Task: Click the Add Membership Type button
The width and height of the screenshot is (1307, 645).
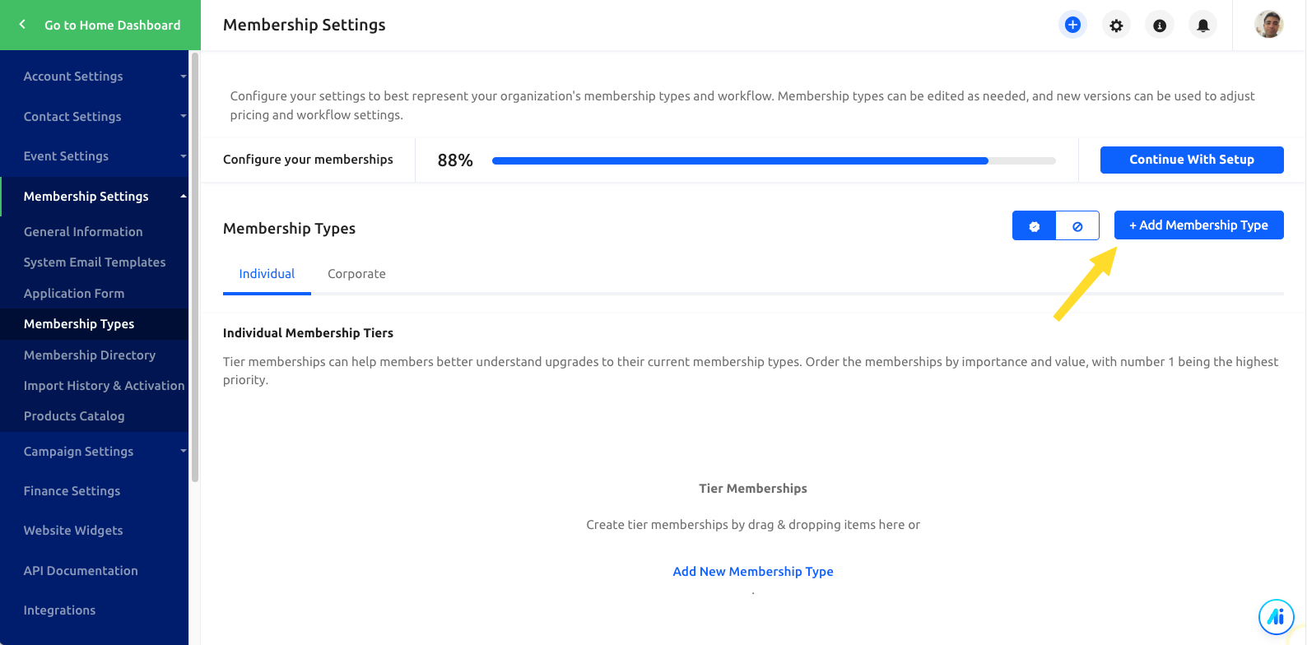Action: tap(1199, 225)
